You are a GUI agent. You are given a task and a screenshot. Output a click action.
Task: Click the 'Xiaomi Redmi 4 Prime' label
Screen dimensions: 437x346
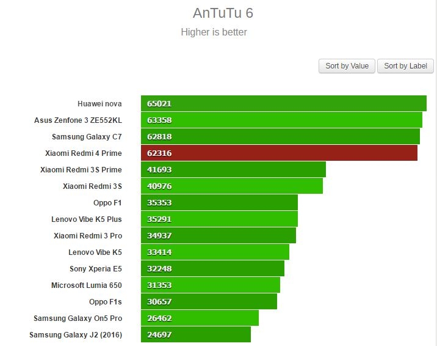point(84,153)
